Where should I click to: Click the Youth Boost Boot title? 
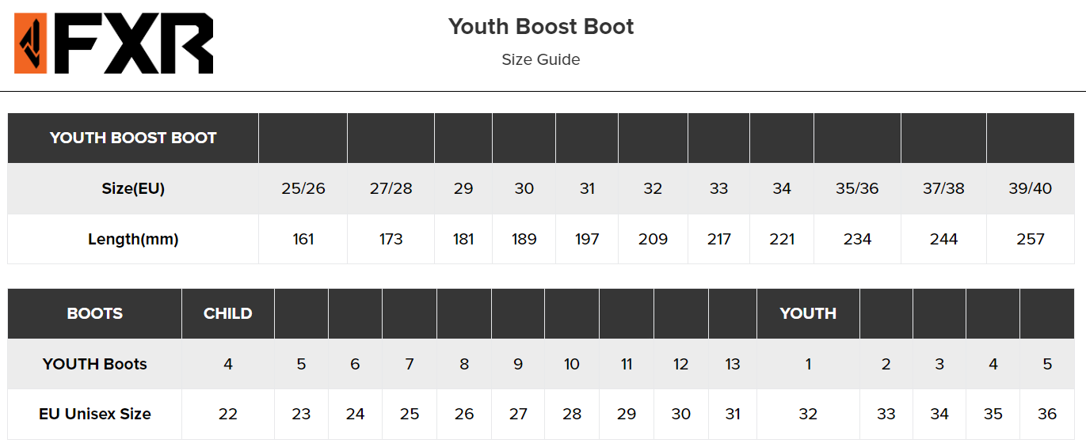click(x=541, y=26)
